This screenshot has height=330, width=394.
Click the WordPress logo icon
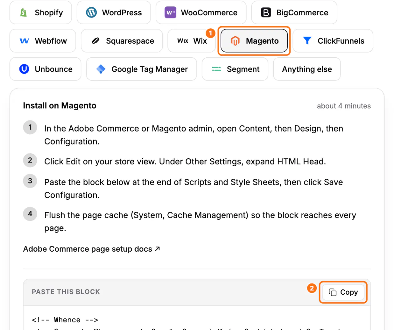(x=91, y=13)
